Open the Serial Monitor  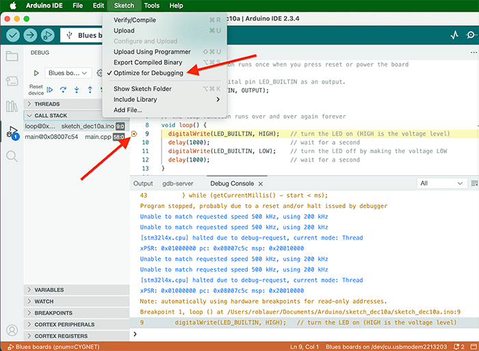pyautogui.click(x=471, y=36)
